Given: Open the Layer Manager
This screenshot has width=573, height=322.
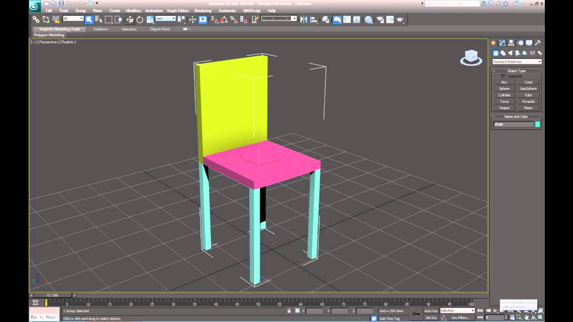Looking at the screenshot, I should click(x=325, y=19).
